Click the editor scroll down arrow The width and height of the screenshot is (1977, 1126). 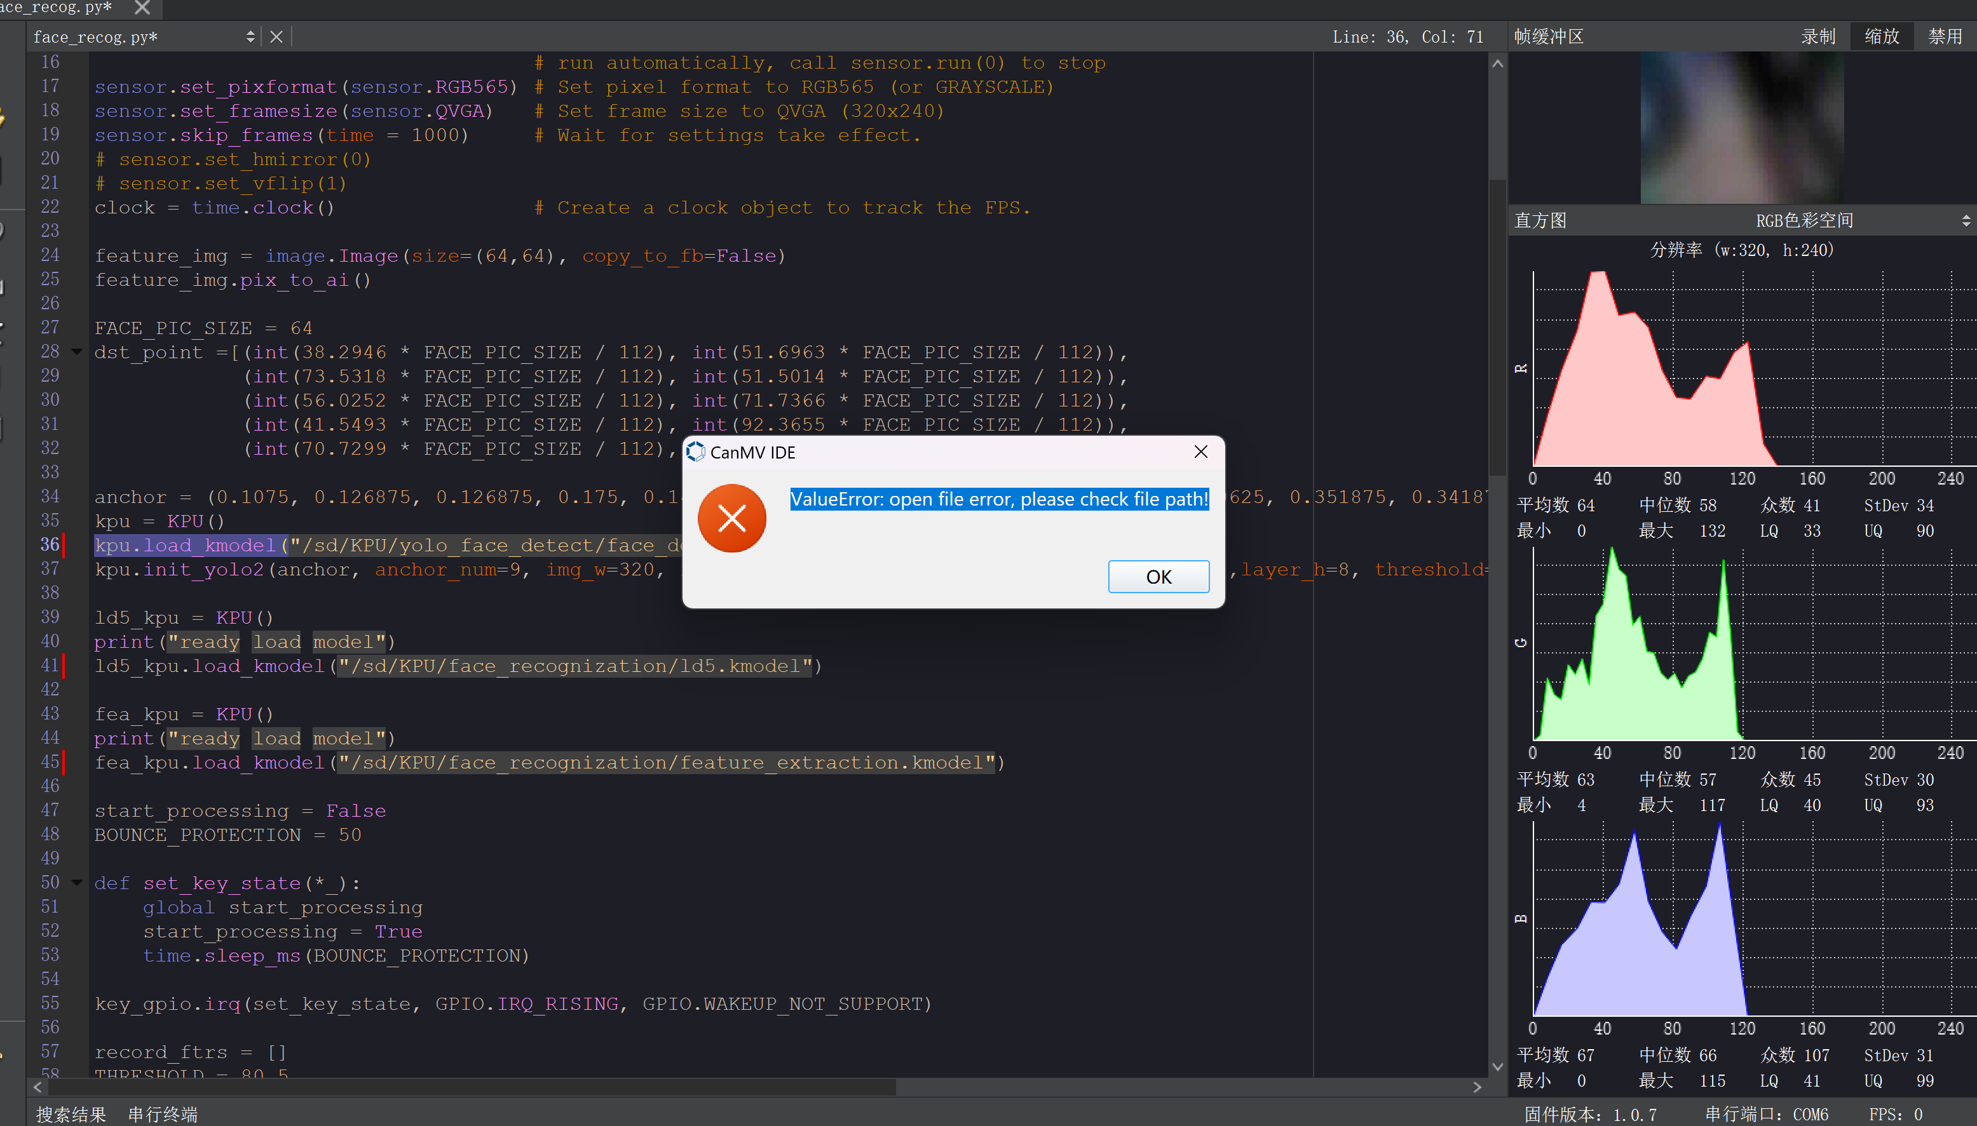pyautogui.click(x=1497, y=1066)
